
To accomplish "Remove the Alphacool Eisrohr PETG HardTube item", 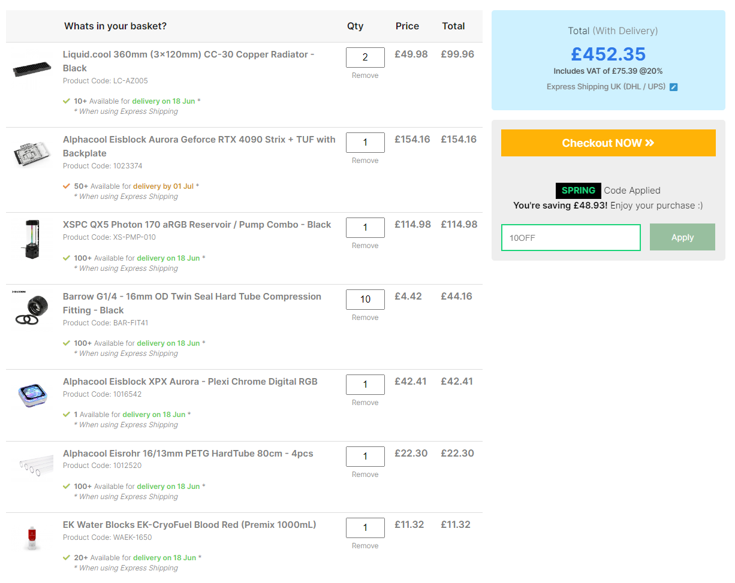I will (365, 475).
